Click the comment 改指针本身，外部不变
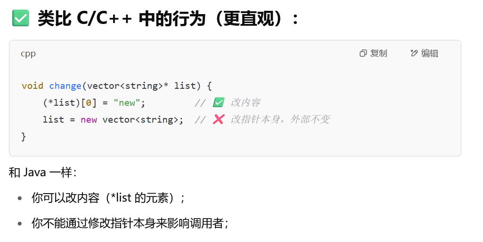483x242 pixels. point(280,119)
